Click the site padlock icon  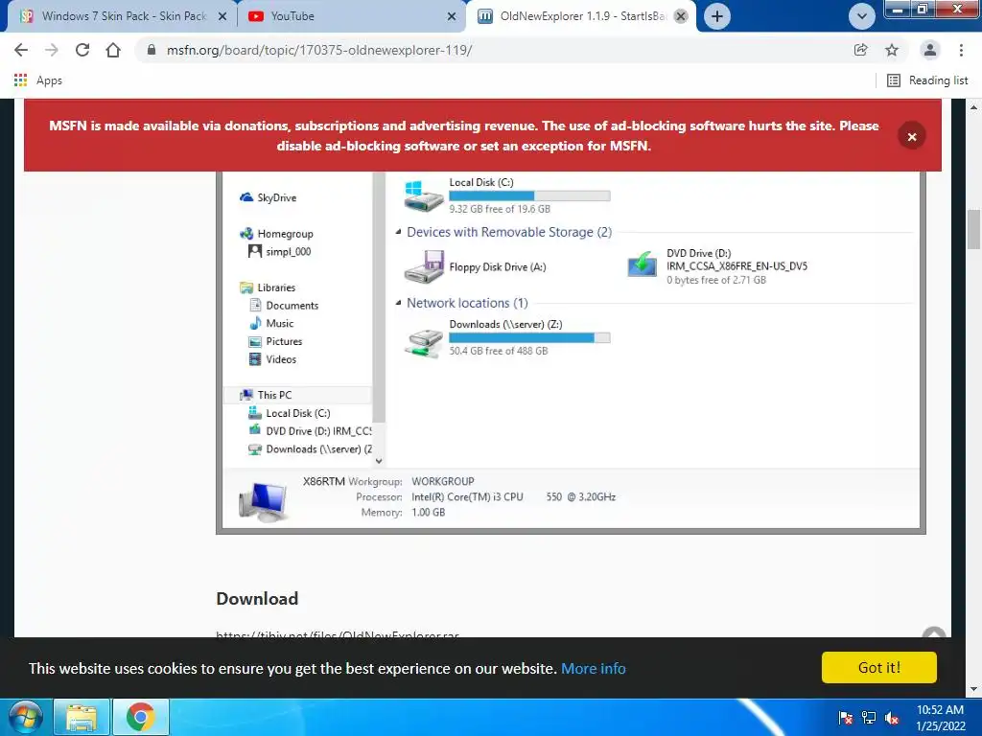[x=151, y=50]
